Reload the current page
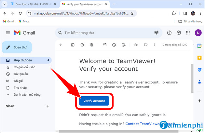The image size is (205, 133). (x=20, y=13)
